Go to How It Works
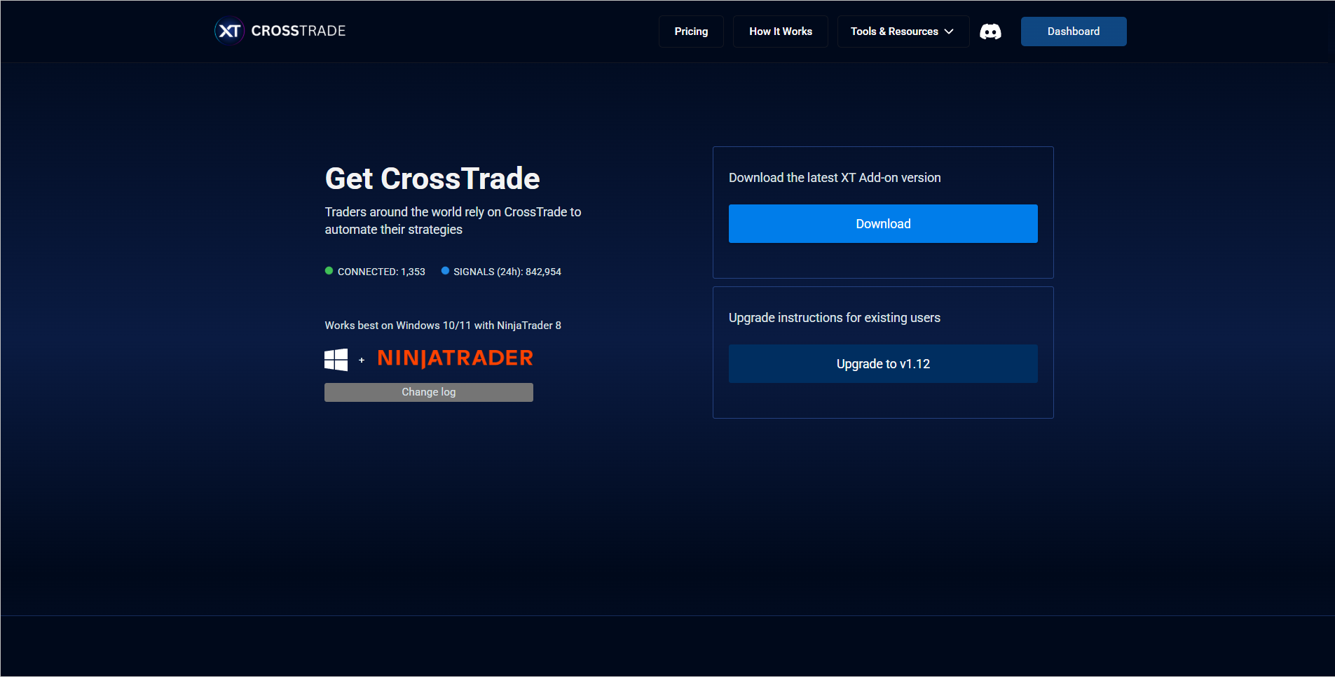Viewport: 1335px width, 677px height. click(780, 32)
